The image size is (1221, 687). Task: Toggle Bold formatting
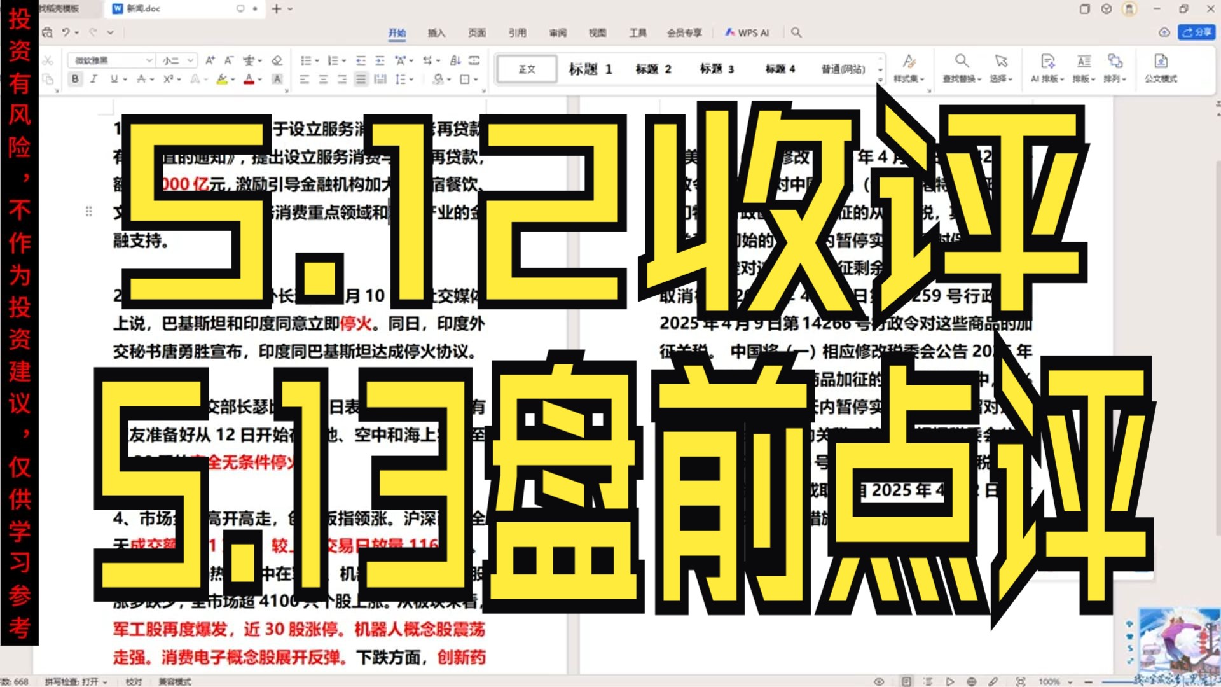(x=75, y=80)
